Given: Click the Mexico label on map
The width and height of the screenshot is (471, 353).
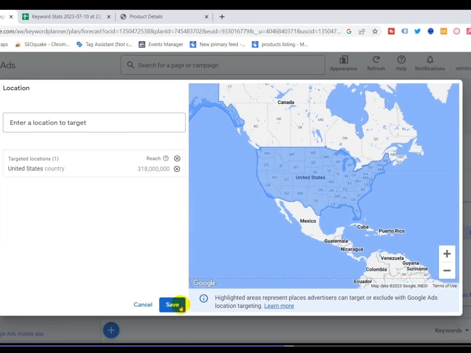Looking at the screenshot, I should coord(308,221).
